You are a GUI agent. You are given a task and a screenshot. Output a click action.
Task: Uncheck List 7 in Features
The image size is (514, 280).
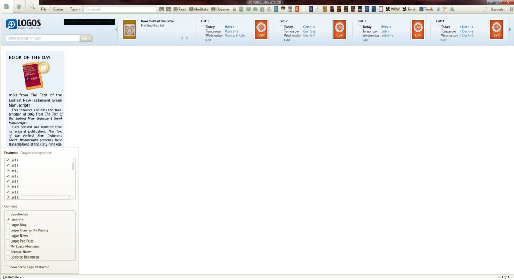pyautogui.click(x=8, y=192)
